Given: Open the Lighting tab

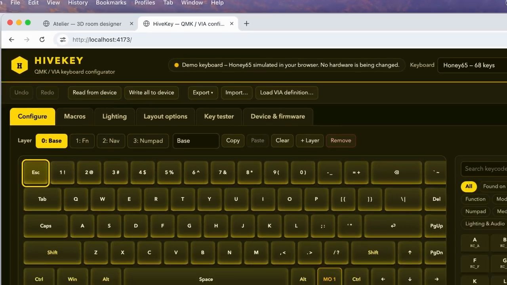Looking at the screenshot, I should 114,116.
